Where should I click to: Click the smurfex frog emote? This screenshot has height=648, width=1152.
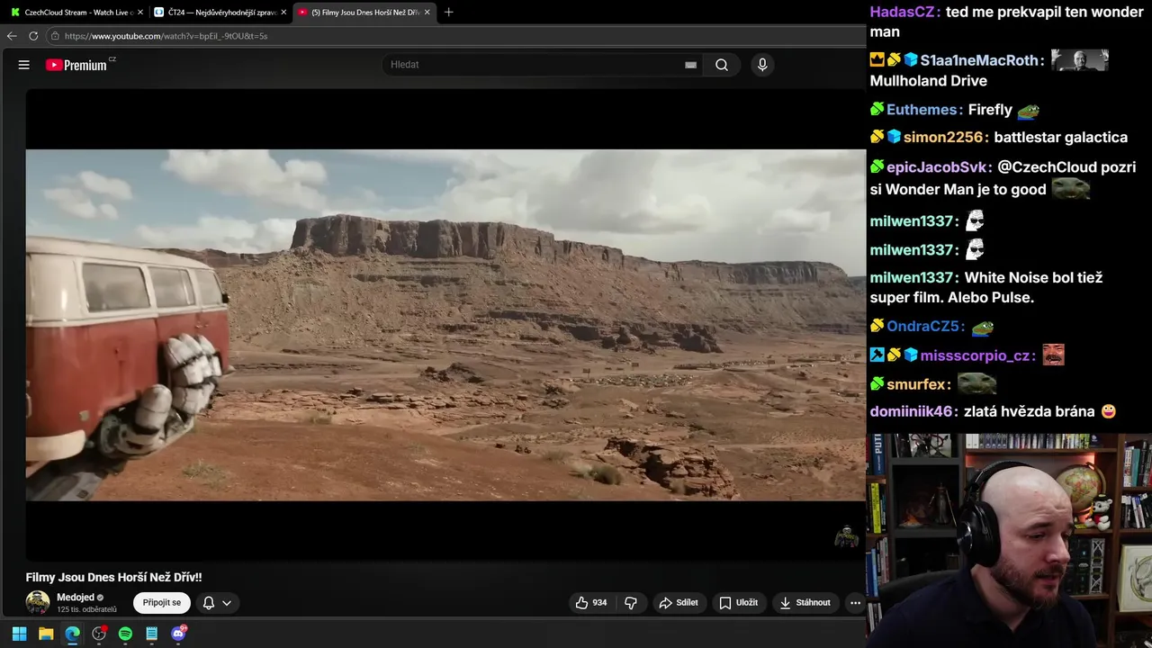(976, 383)
